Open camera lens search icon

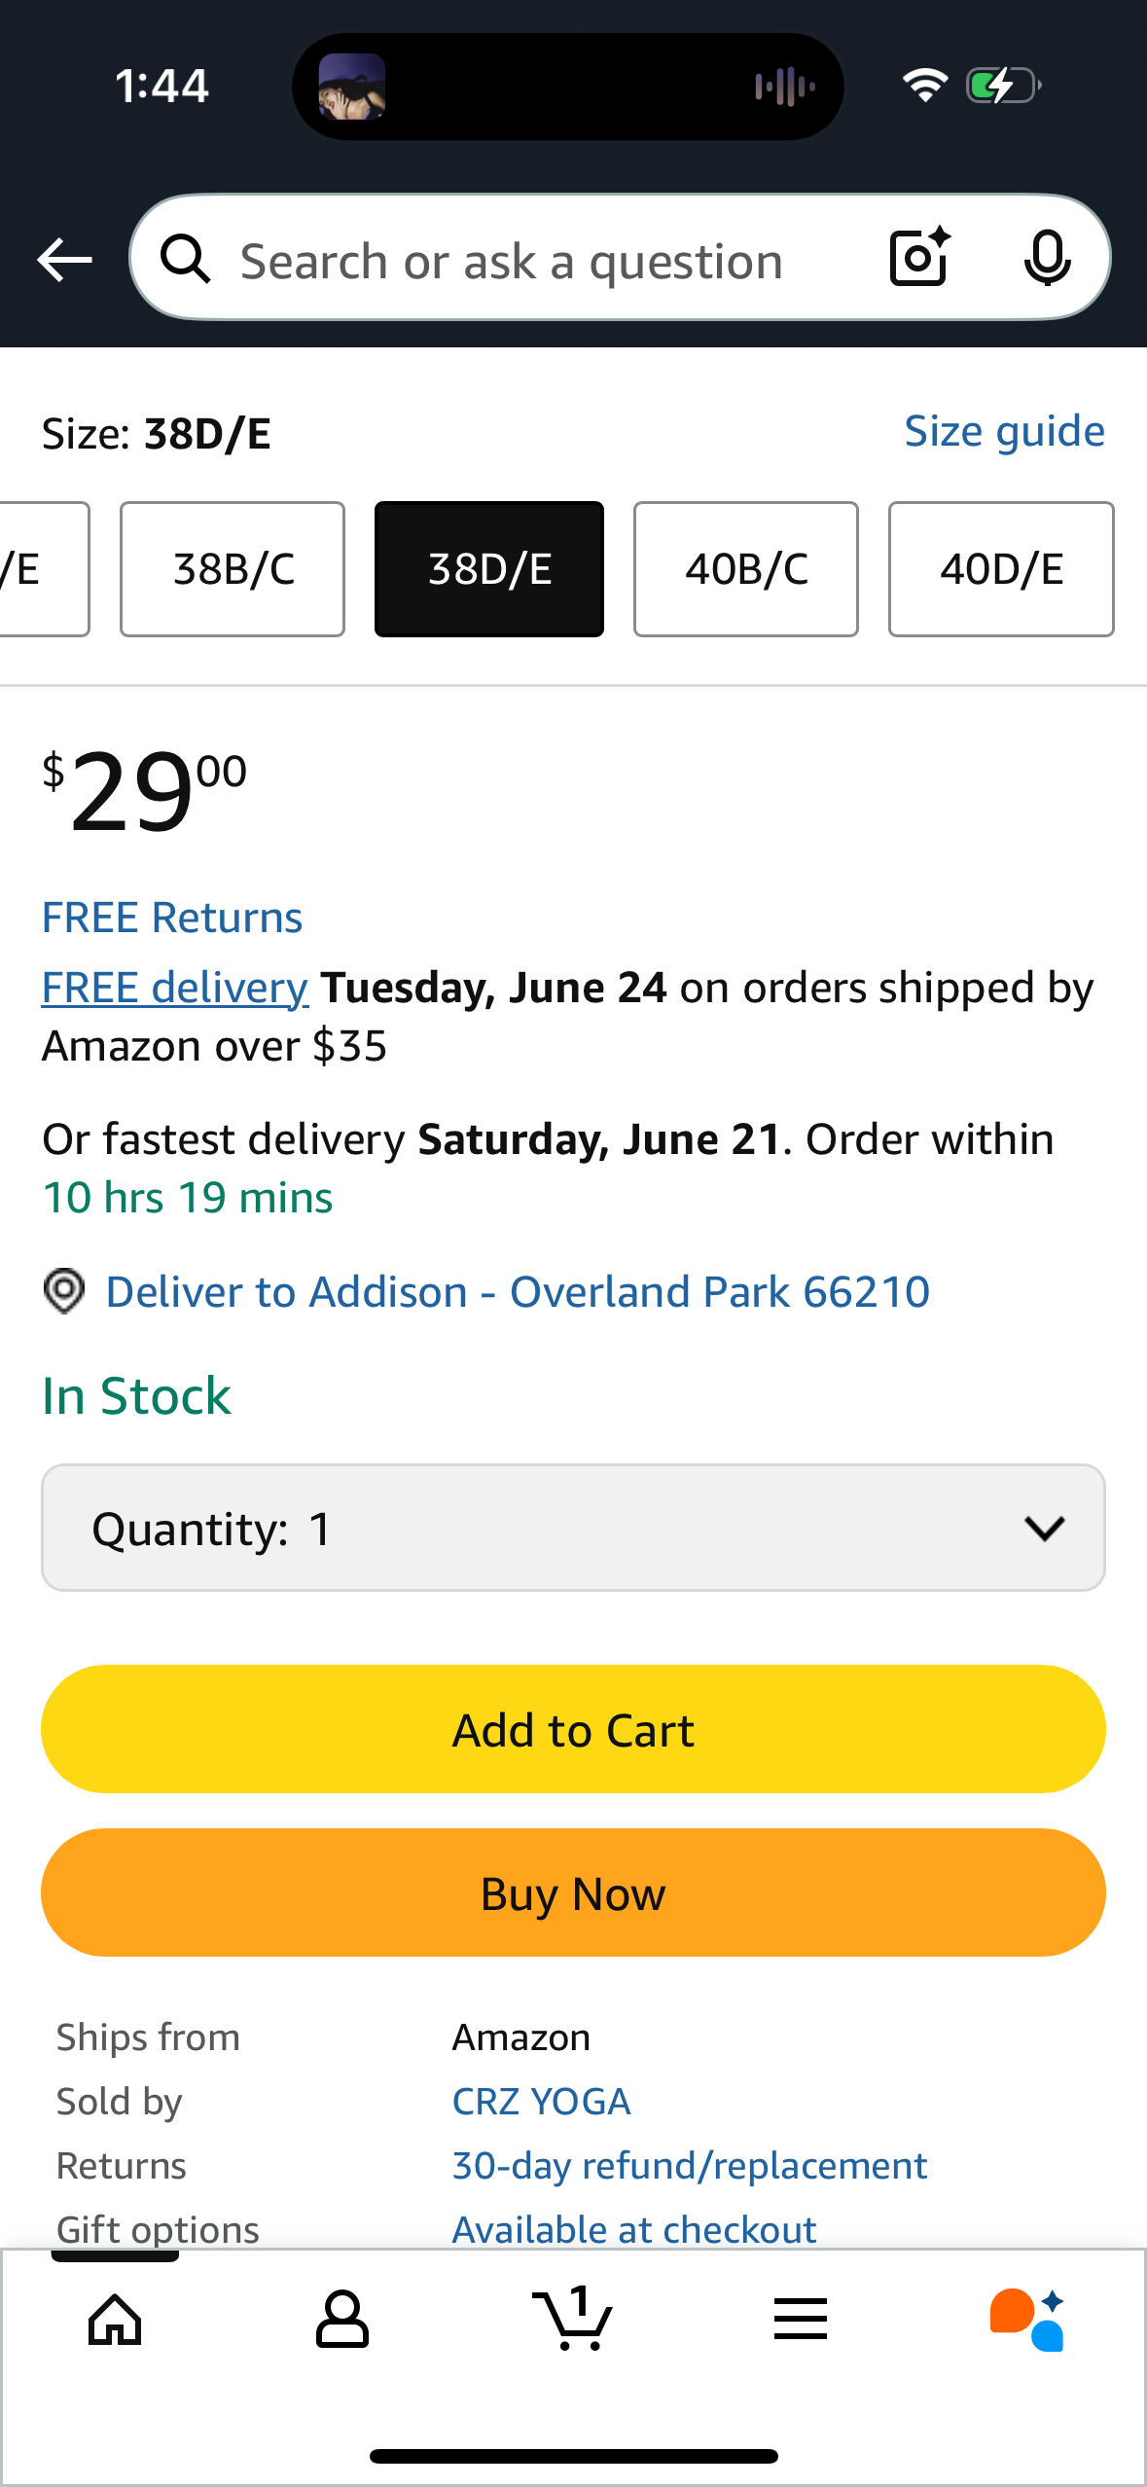coord(919,258)
